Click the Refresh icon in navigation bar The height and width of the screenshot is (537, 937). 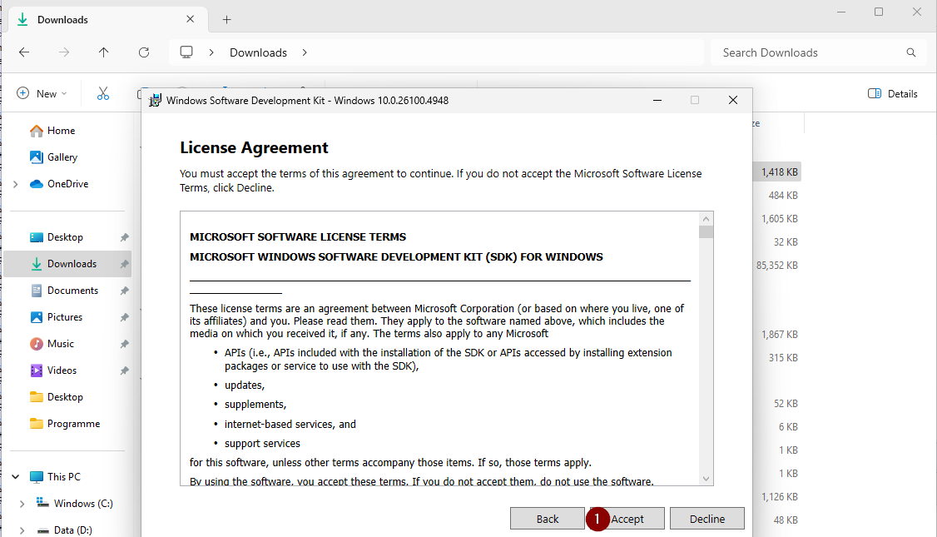(x=144, y=52)
